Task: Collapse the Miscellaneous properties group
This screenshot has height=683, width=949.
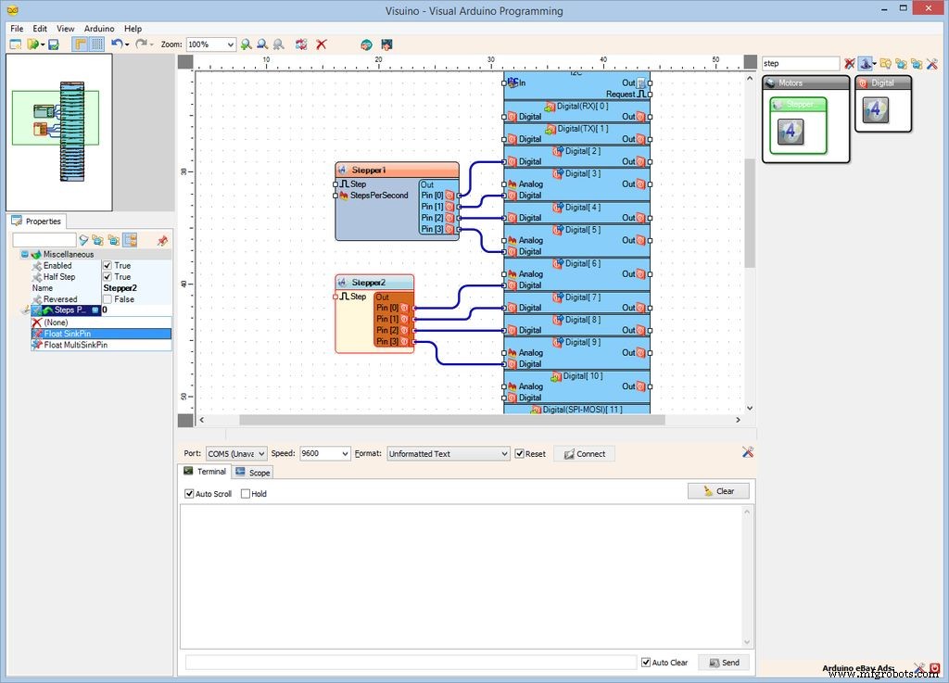Action: [22, 254]
